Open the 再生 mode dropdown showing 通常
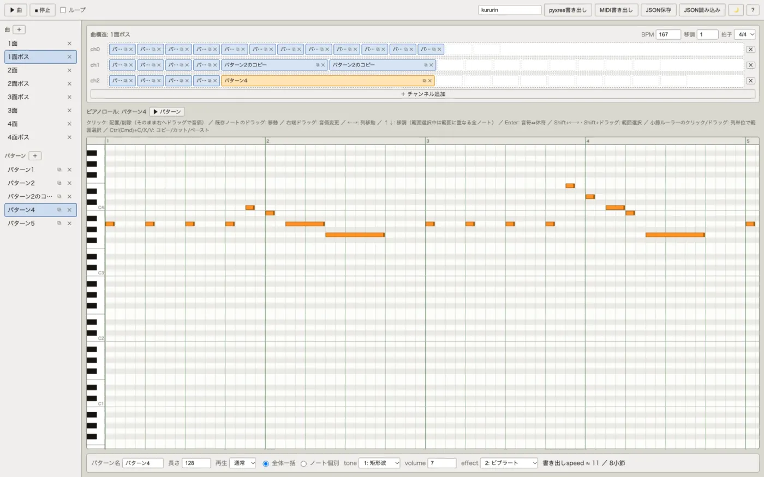 click(x=242, y=463)
